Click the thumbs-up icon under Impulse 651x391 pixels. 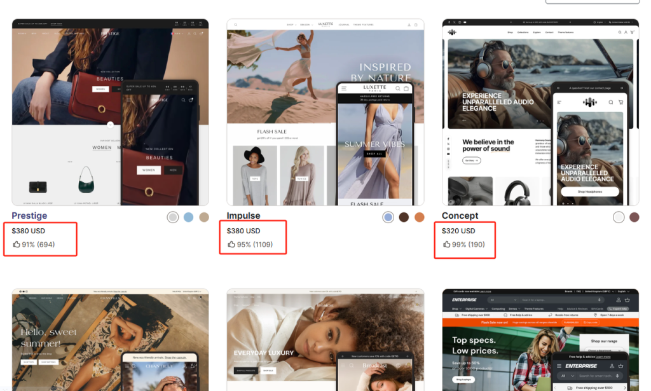tap(231, 244)
